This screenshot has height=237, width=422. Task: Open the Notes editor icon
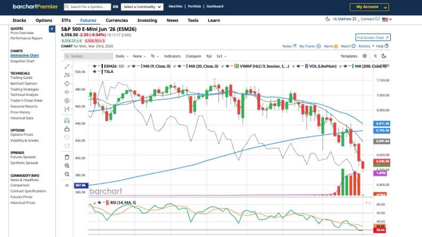click(x=295, y=46)
